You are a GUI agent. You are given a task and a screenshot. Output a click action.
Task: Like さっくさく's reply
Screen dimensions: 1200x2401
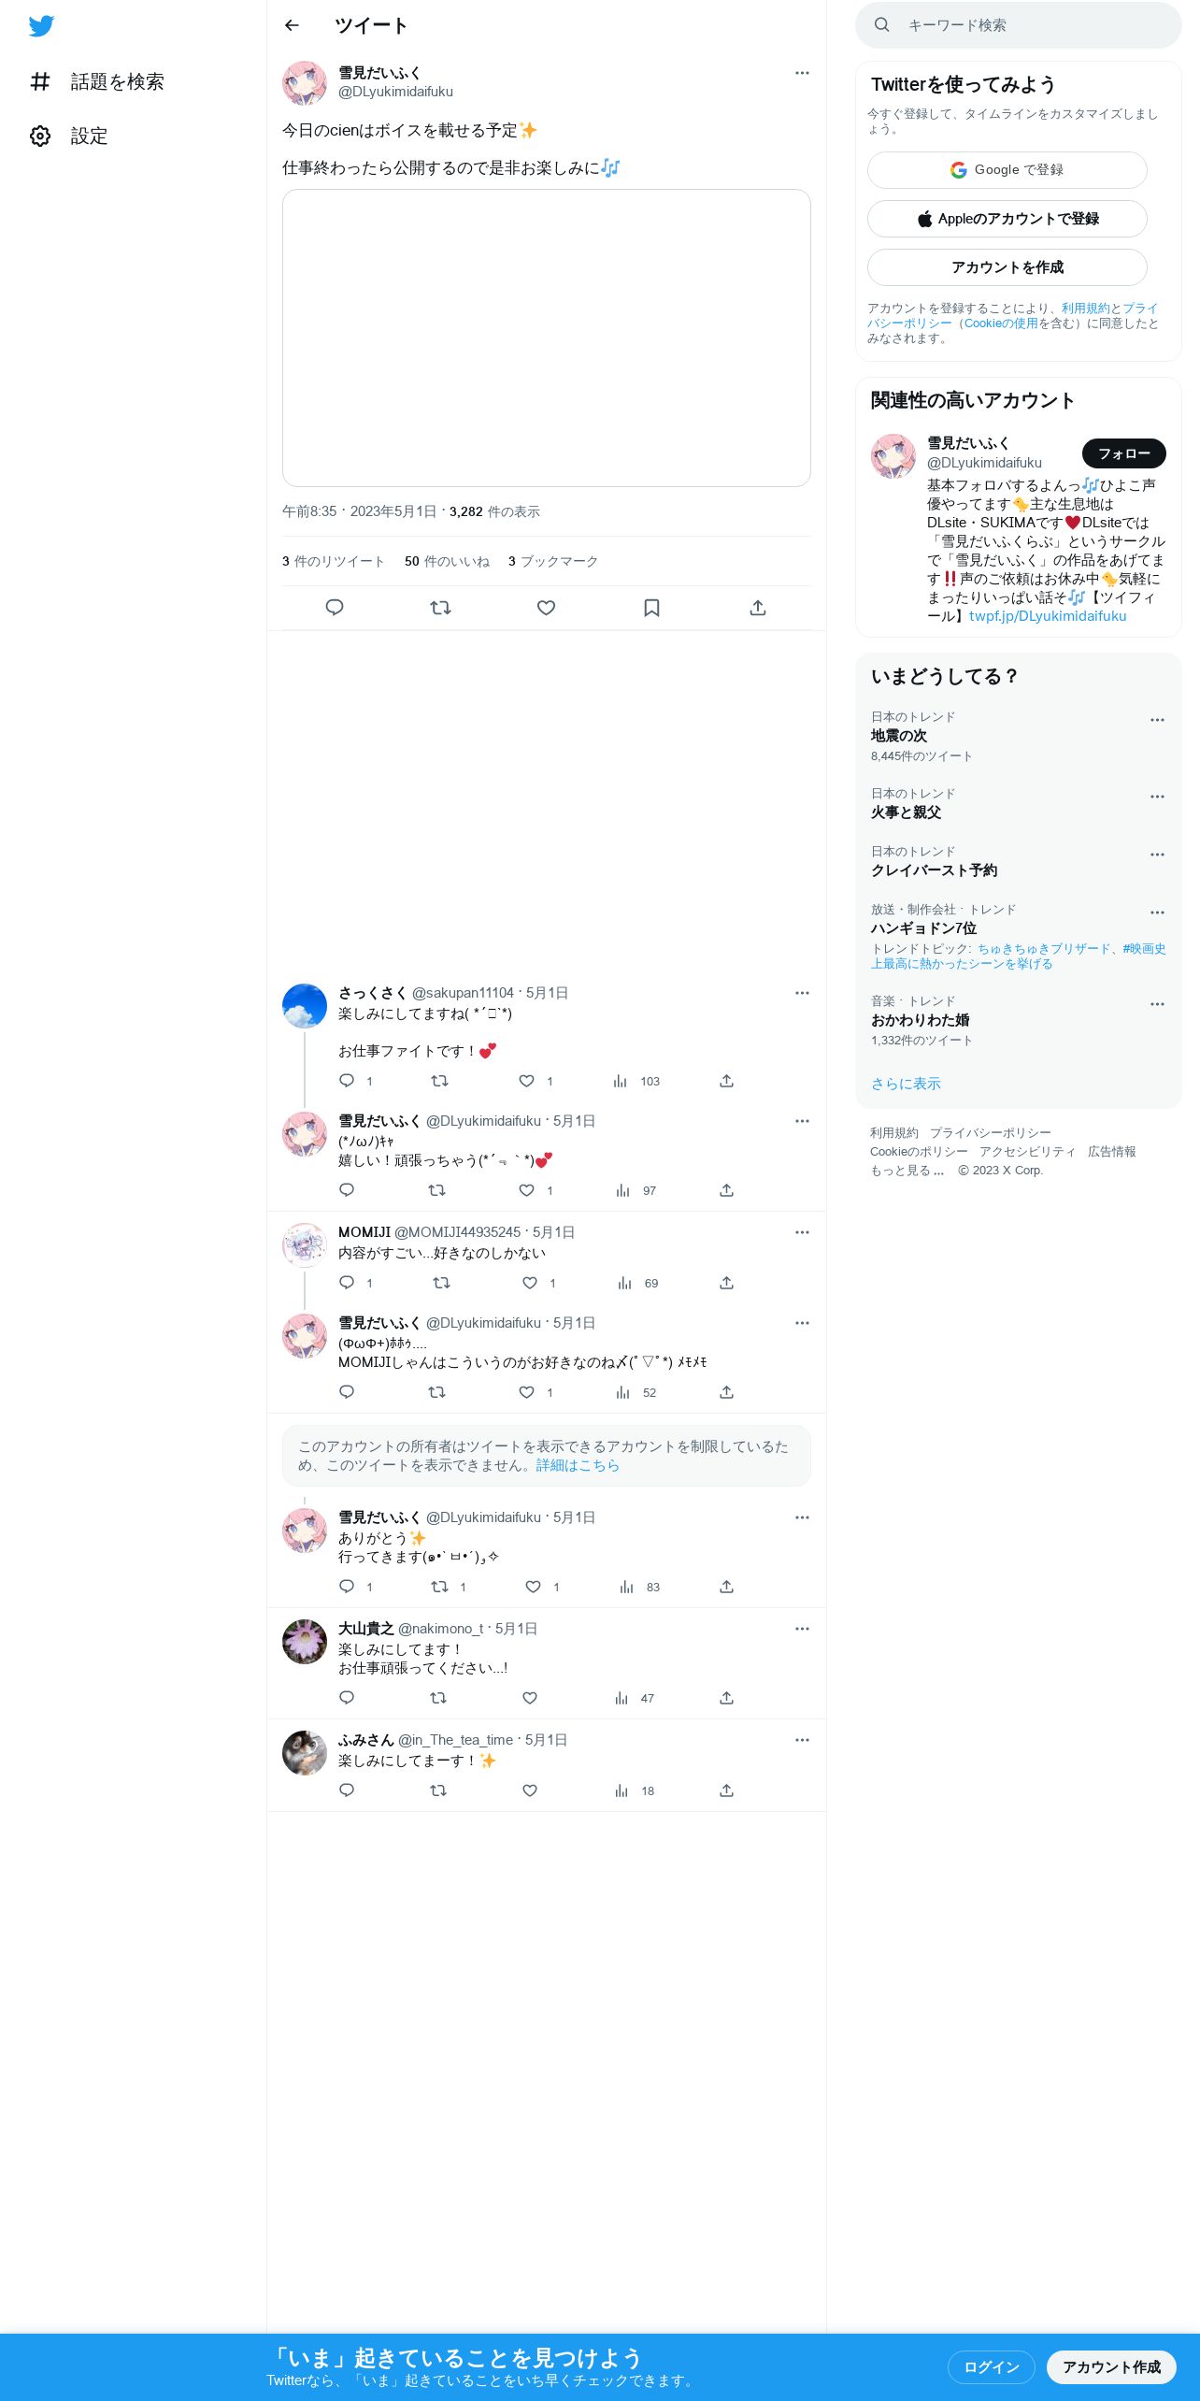point(527,1081)
